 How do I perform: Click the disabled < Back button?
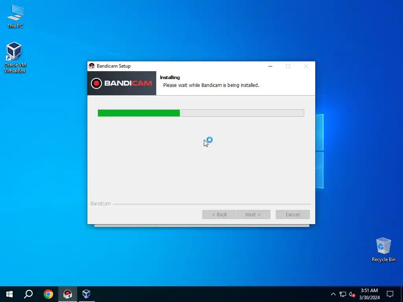point(219,214)
